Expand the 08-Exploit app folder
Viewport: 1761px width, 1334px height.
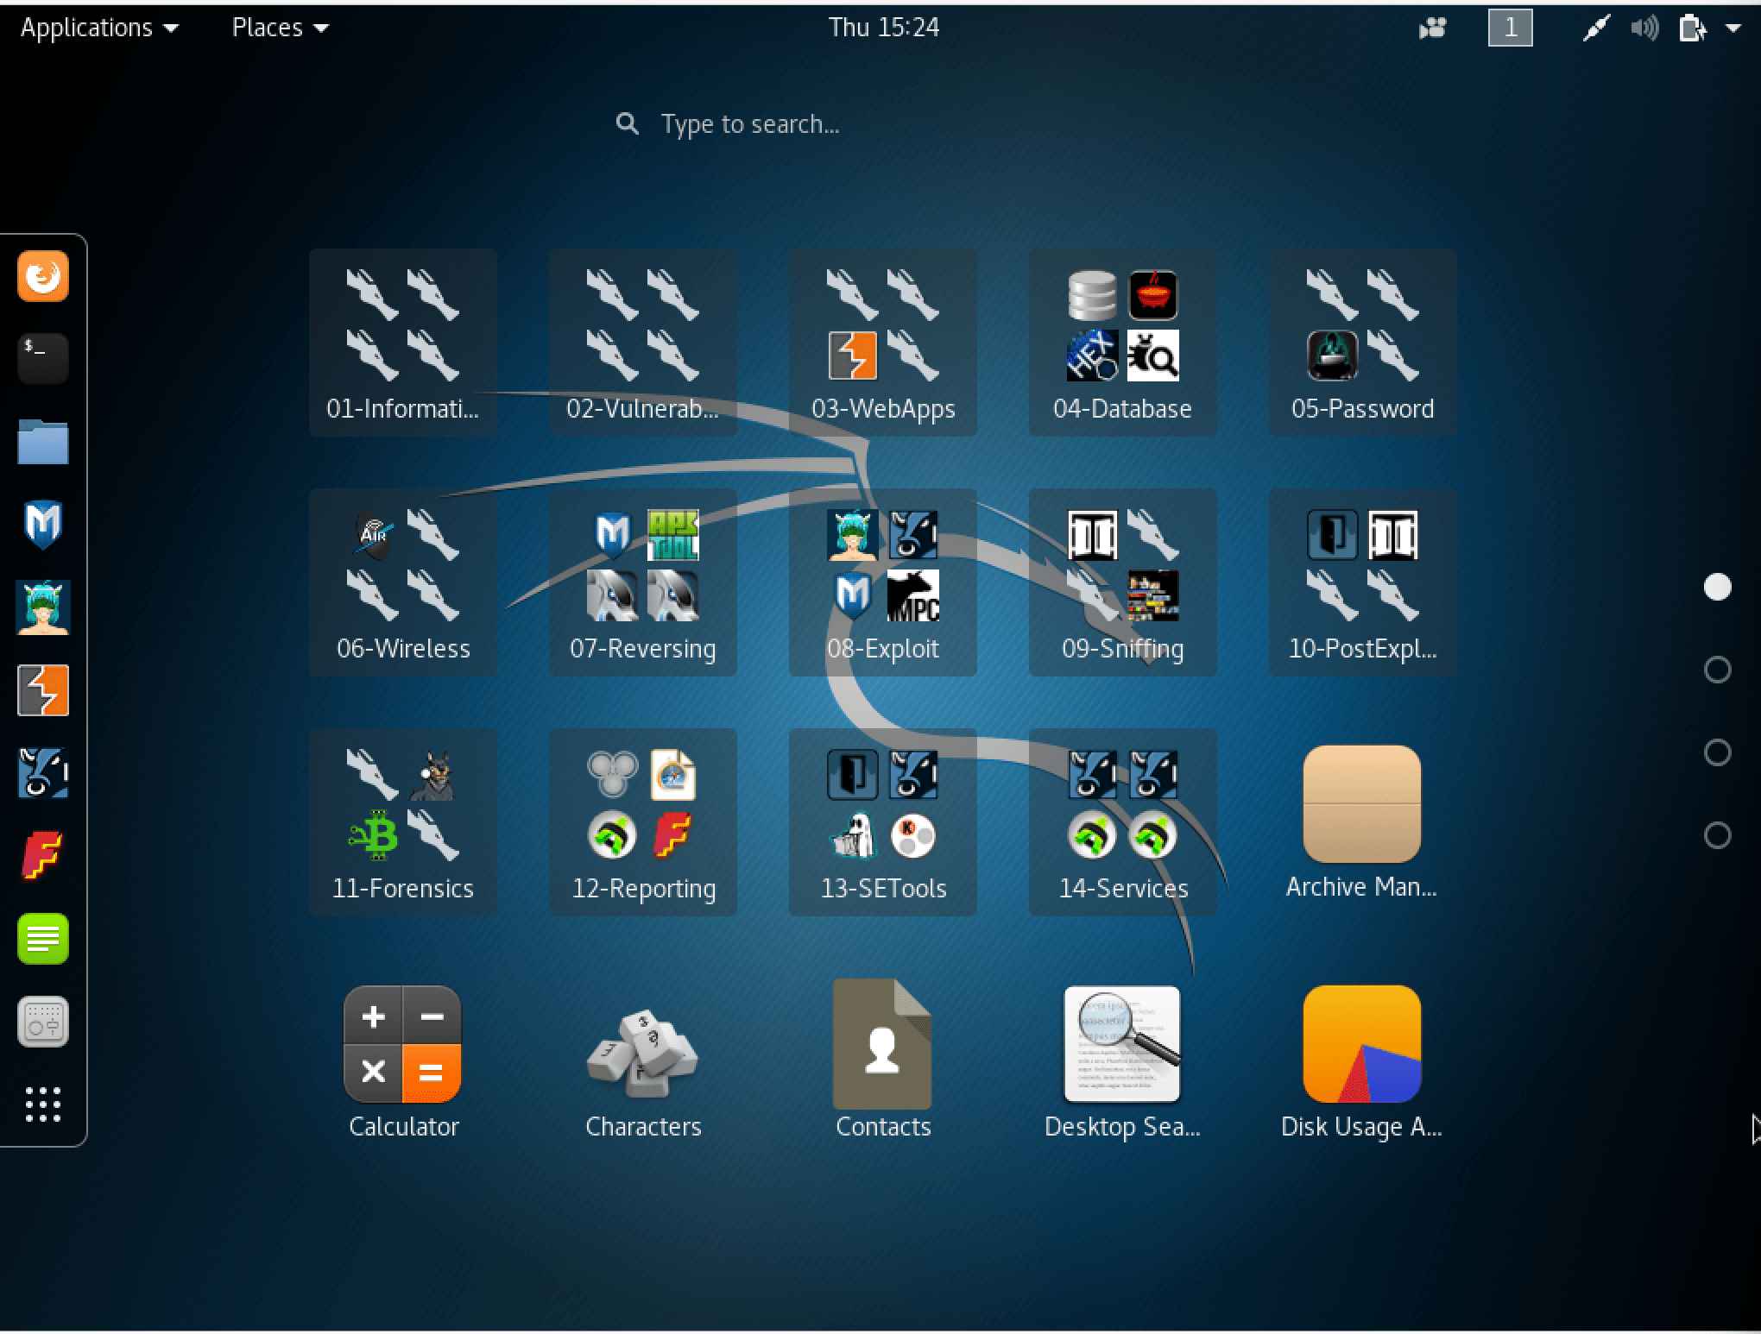coord(882,582)
